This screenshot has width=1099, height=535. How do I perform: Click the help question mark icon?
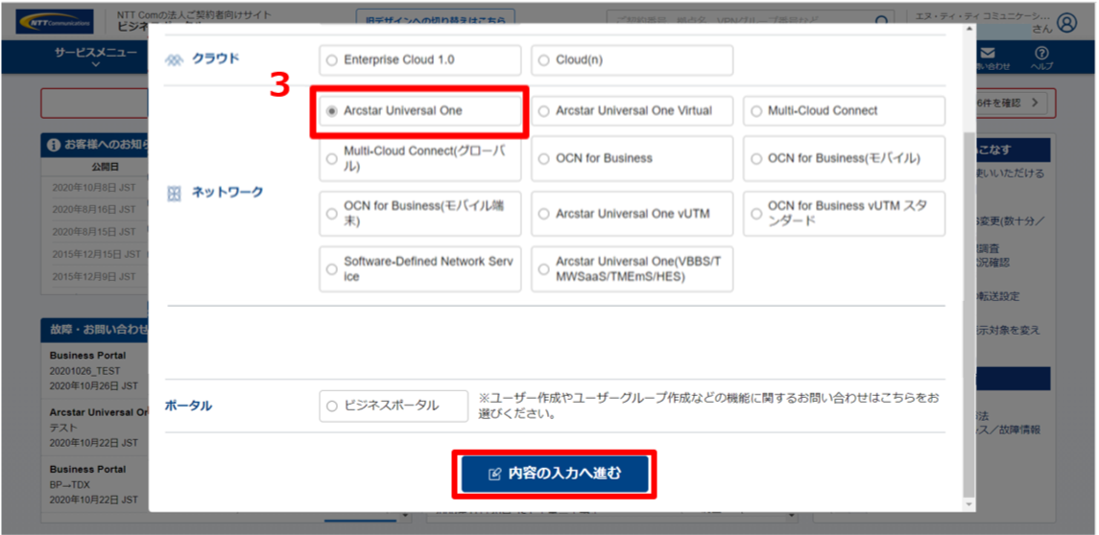click(x=1041, y=56)
